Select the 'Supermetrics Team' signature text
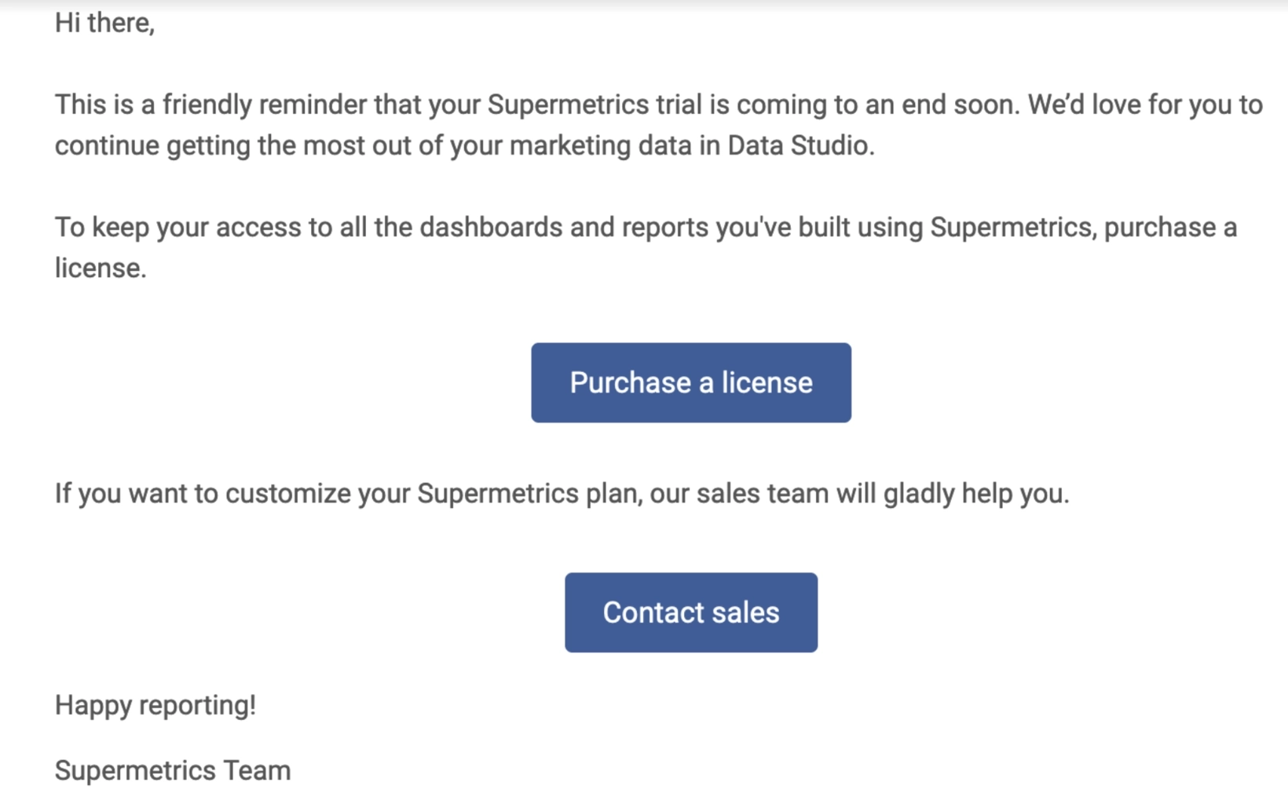This screenshot has height=793, width=1288. click(x=172, y=769)
